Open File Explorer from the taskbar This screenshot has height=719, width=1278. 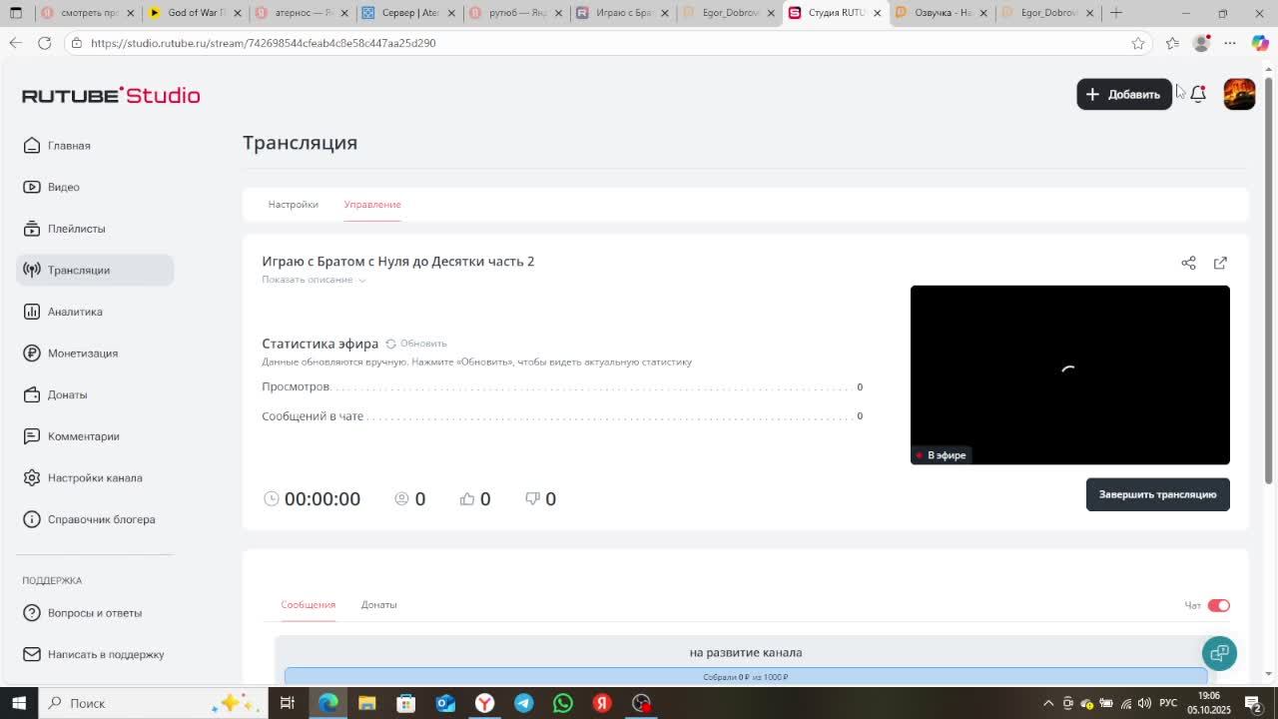366,703
